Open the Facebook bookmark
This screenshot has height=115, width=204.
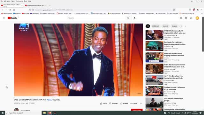(x=17, y=13)
